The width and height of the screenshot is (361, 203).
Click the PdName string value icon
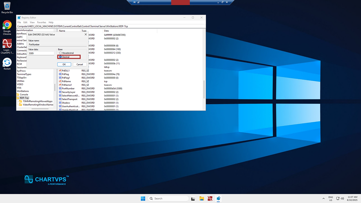pos(60,81)
